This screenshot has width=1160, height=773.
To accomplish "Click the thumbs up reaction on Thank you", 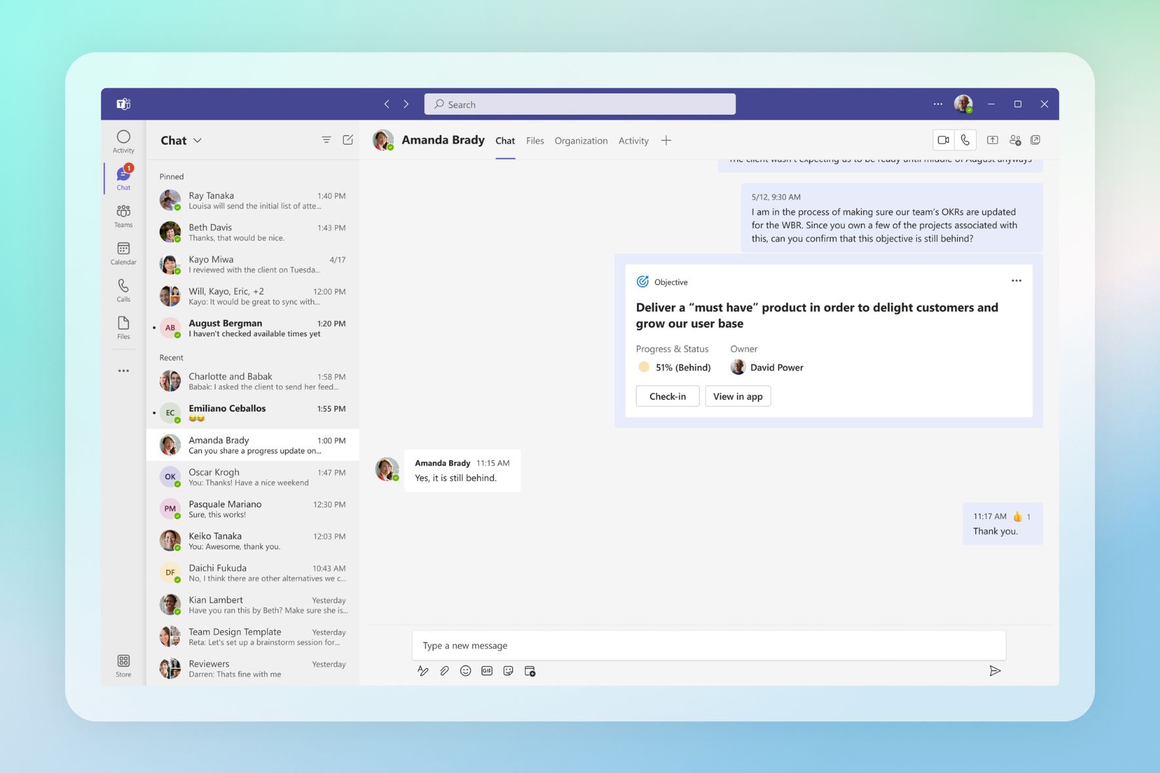I will [1017, 516].
